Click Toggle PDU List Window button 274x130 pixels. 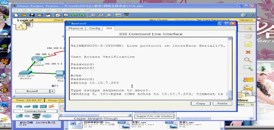pos(154,116)
